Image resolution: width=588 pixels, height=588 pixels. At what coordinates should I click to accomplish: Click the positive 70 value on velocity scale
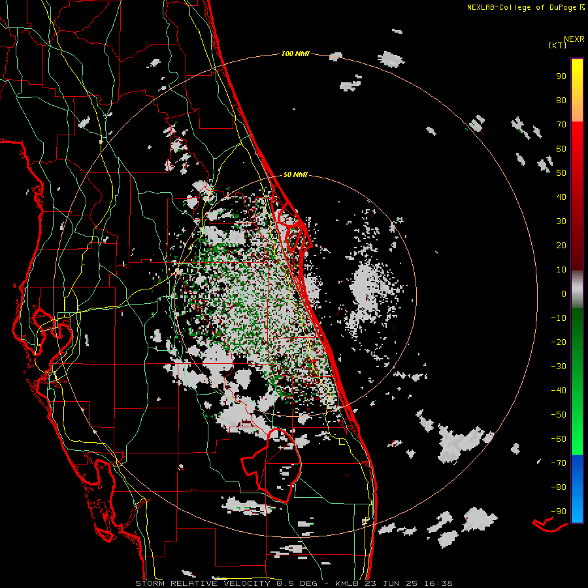[x=561, y=125]
